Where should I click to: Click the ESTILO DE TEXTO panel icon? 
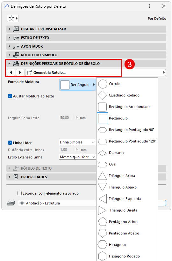(x=16, y=38)
